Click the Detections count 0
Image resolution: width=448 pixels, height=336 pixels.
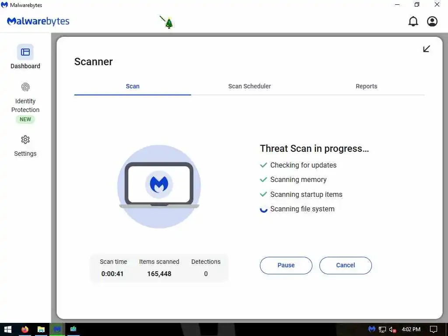[206, 274]
